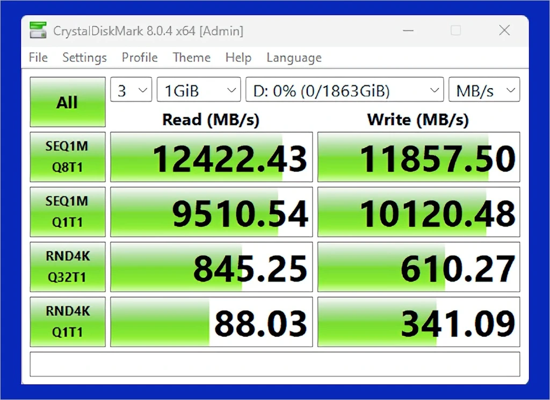Click the 12422.43 read result
The width and height of the screenshot is (550, 400).
coord(211,157)
